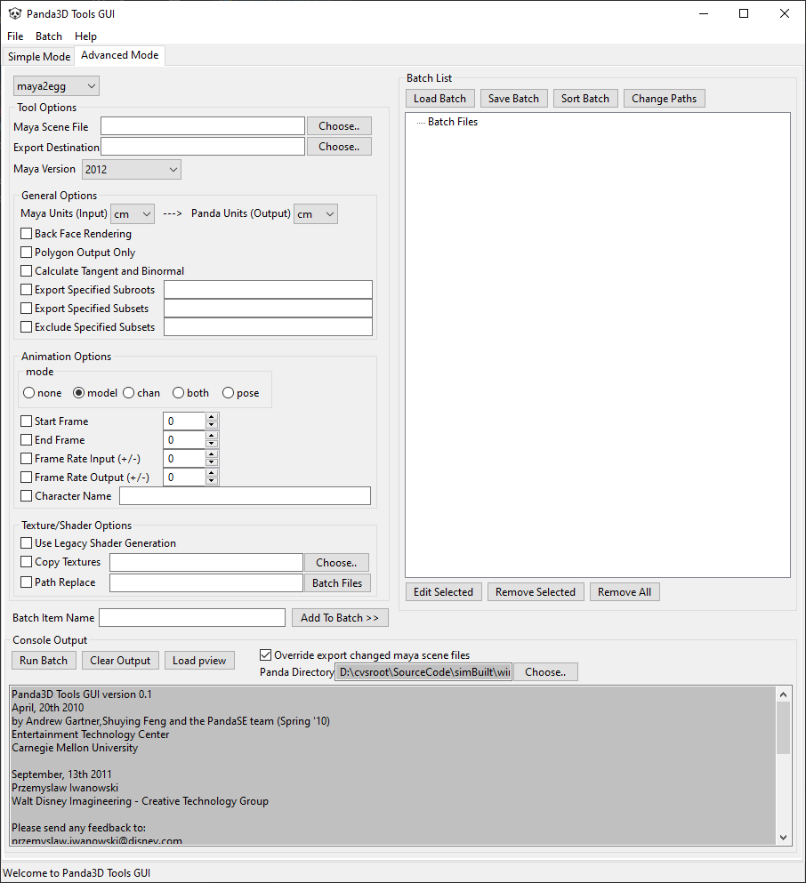Open the Maya Version 2012 dropdown
This screenshot has height=883, width=806.
[x=132, y=170]
